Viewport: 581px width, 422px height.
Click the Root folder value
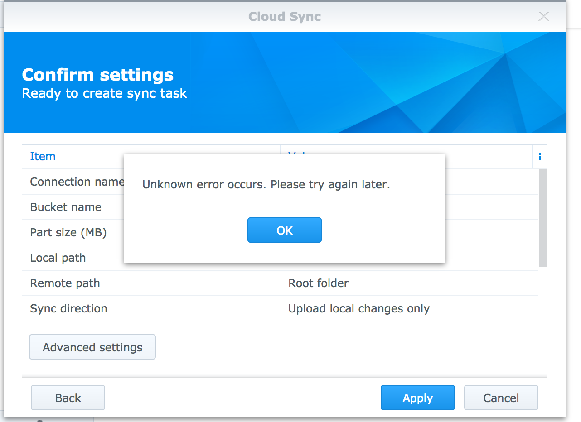point(318,283)
